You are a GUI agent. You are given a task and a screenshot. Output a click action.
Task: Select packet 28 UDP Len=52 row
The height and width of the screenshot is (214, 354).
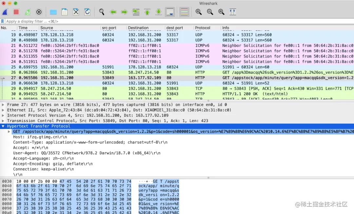pyautogui.click(x=177, y=83)
